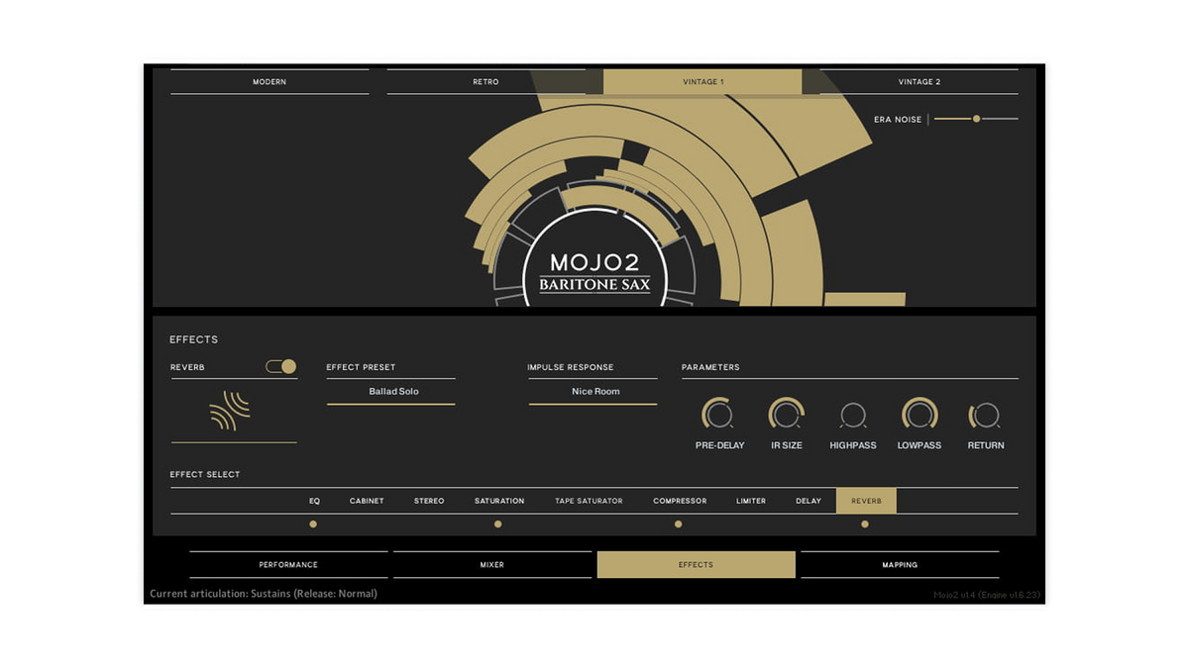Click the ERA NOISE label

point(898,120)
